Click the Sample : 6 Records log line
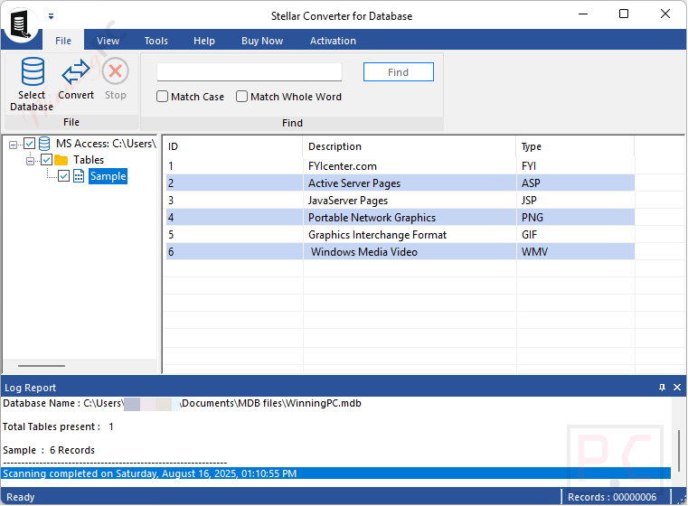This screenshot has height=506, width=688. click(x=49, y=450)
